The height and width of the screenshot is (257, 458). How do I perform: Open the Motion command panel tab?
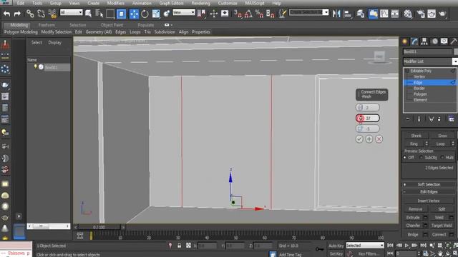click(434, 41)
